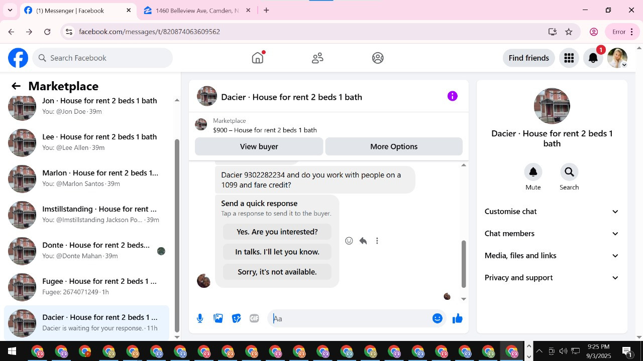Viewport: 643px width, 361px height.
Task: Reload the page
Action: 47,32
